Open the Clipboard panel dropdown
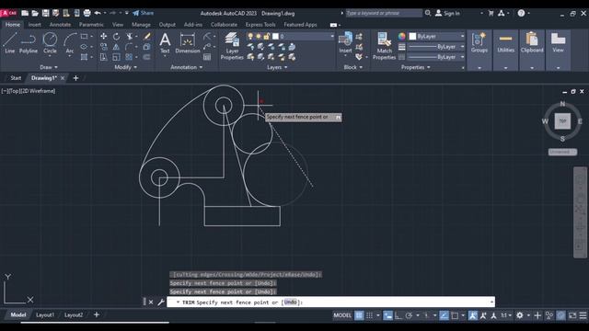589x331 pixels. point(532,68)
